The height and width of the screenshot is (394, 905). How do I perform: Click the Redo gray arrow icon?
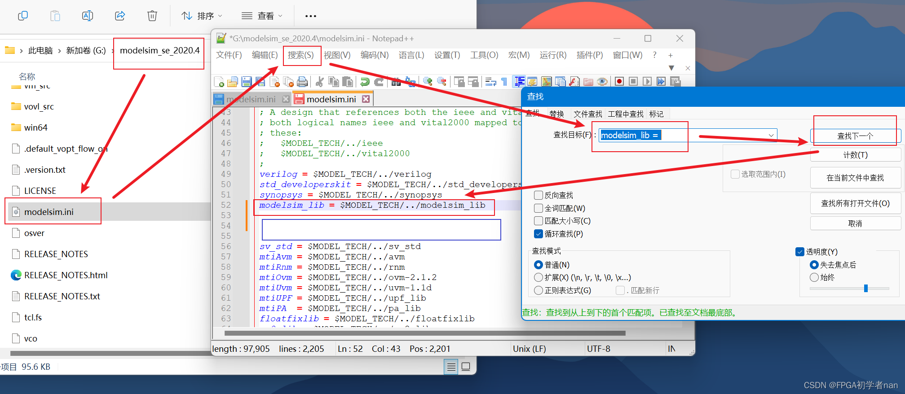379,82
